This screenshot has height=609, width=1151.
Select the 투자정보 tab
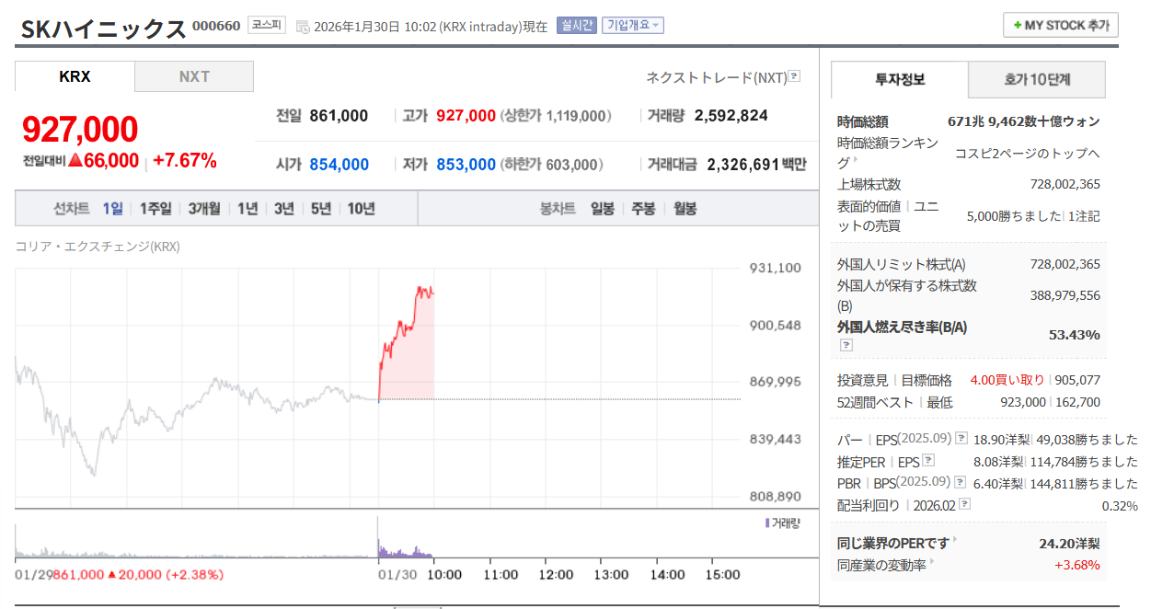(900, 80)
